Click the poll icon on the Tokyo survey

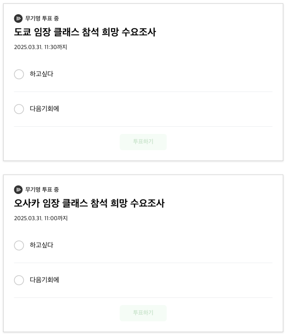[18, 18]
